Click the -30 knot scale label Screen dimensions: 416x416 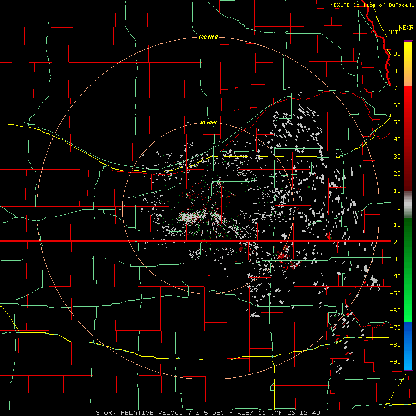[395, 259]
